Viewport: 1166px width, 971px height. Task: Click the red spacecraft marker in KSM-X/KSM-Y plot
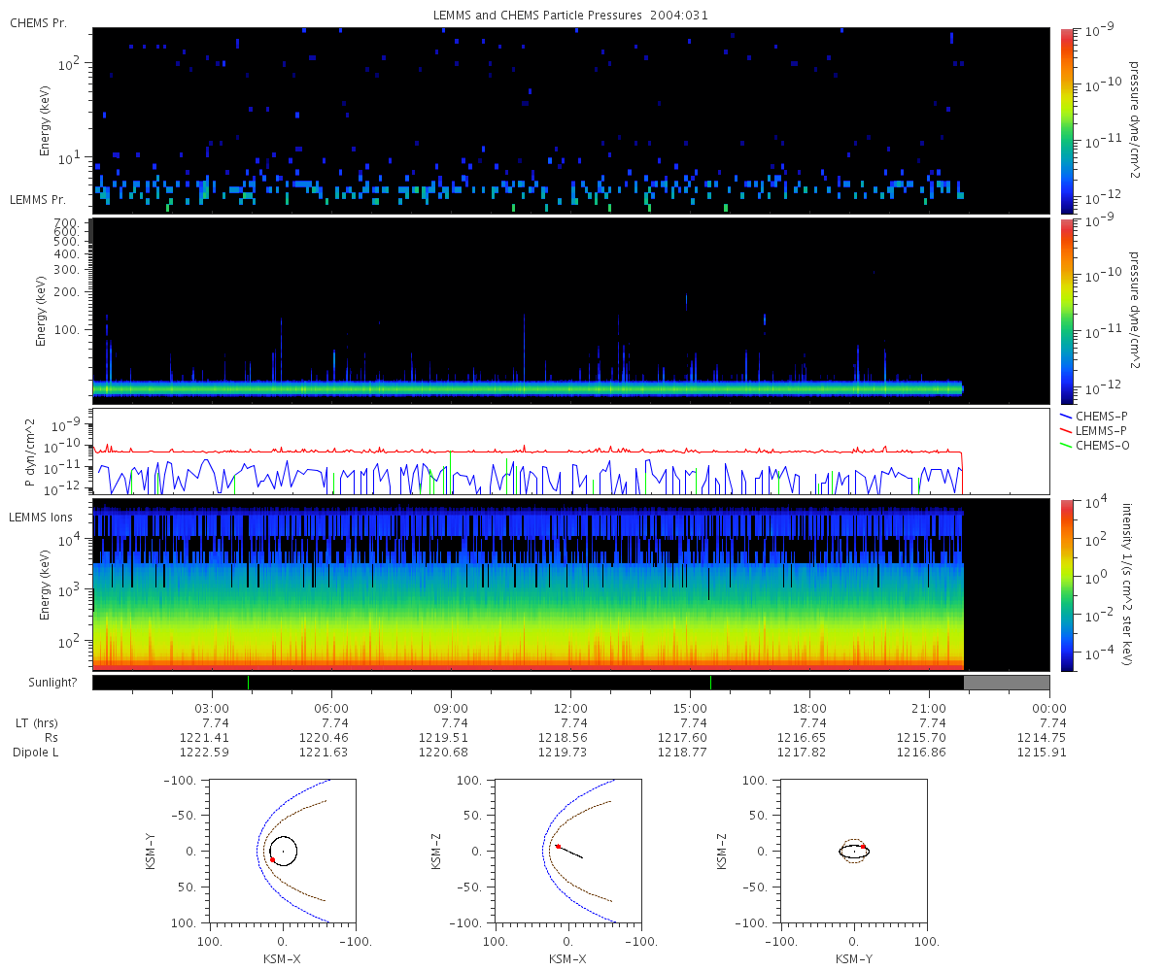(x=272, y=859)
